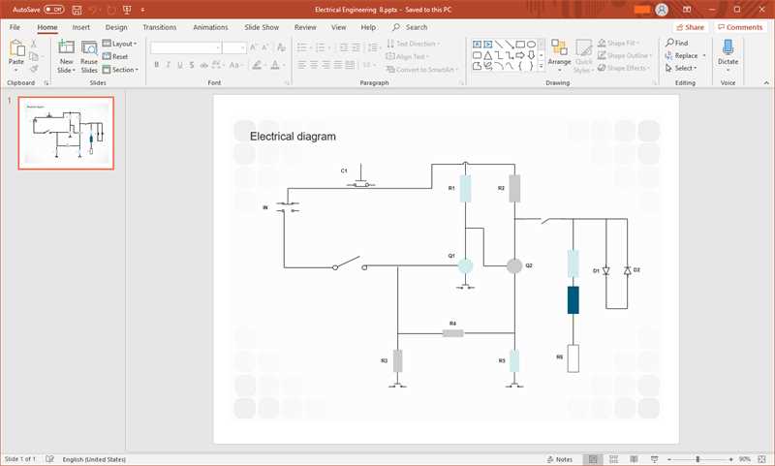Open the Review tab

click(305, 27)
